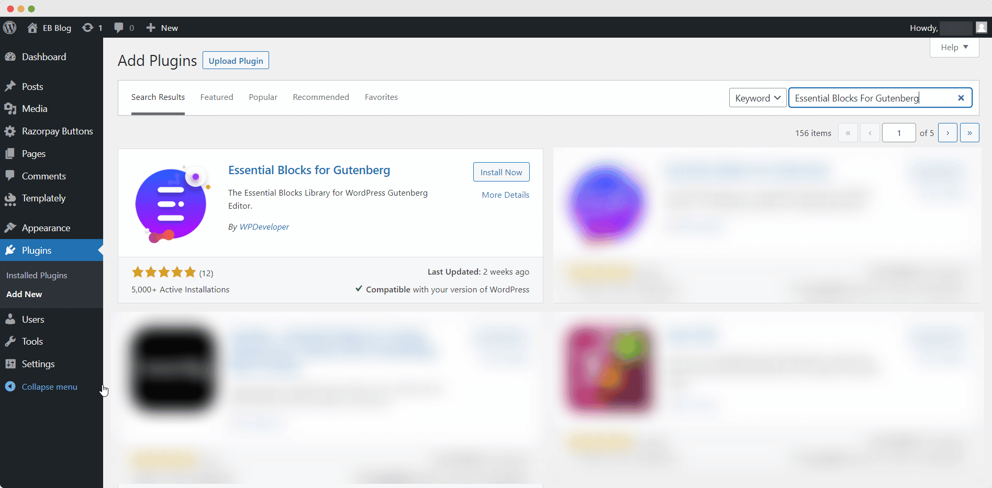Open Dashboard from sidebar
The image size is (992, 488).
pyautogui.click(x=44, y=57)
